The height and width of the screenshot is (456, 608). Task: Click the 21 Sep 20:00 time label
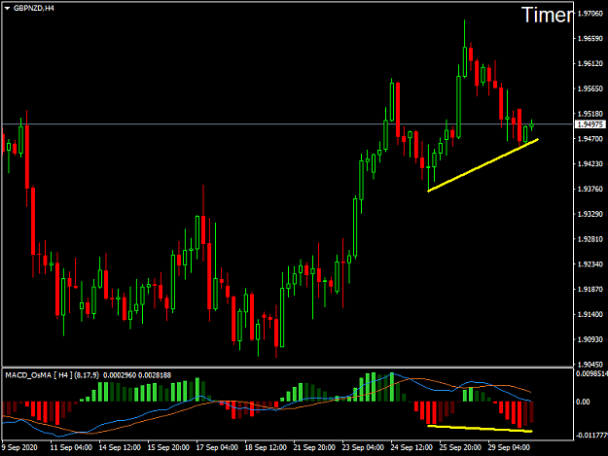tap(314, 447)
